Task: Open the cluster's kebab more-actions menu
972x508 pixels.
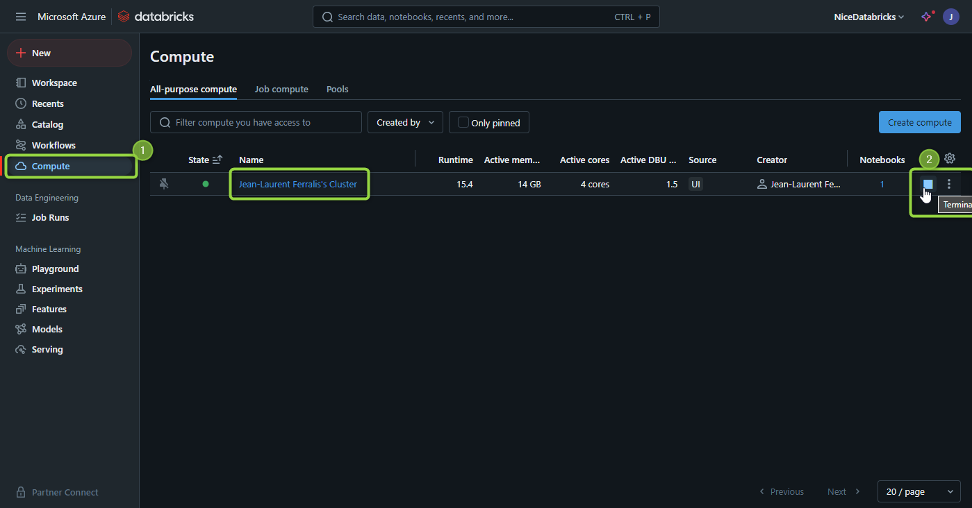Action: point(949,184)
